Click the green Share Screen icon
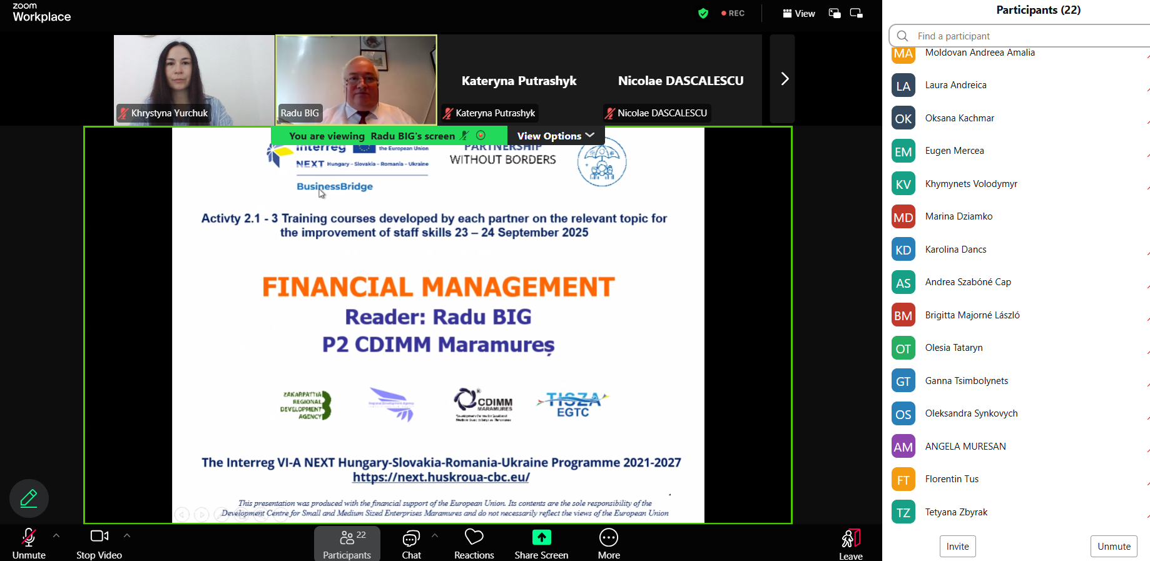The height and width of the screenshot is (561, 1150). coord(541,537)
